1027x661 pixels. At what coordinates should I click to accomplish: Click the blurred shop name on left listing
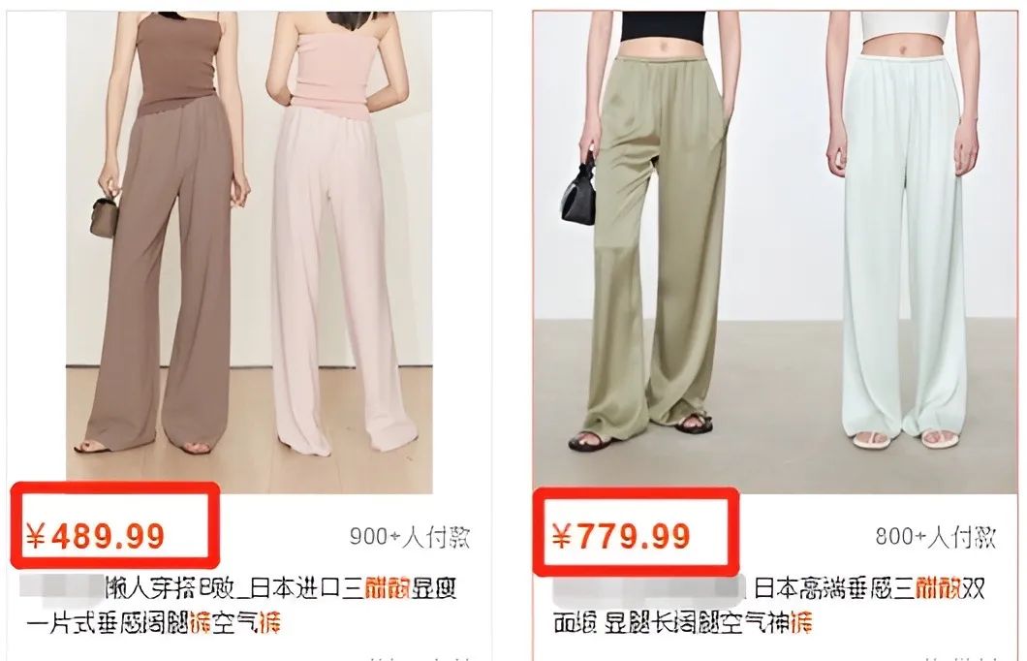(62, 587)
